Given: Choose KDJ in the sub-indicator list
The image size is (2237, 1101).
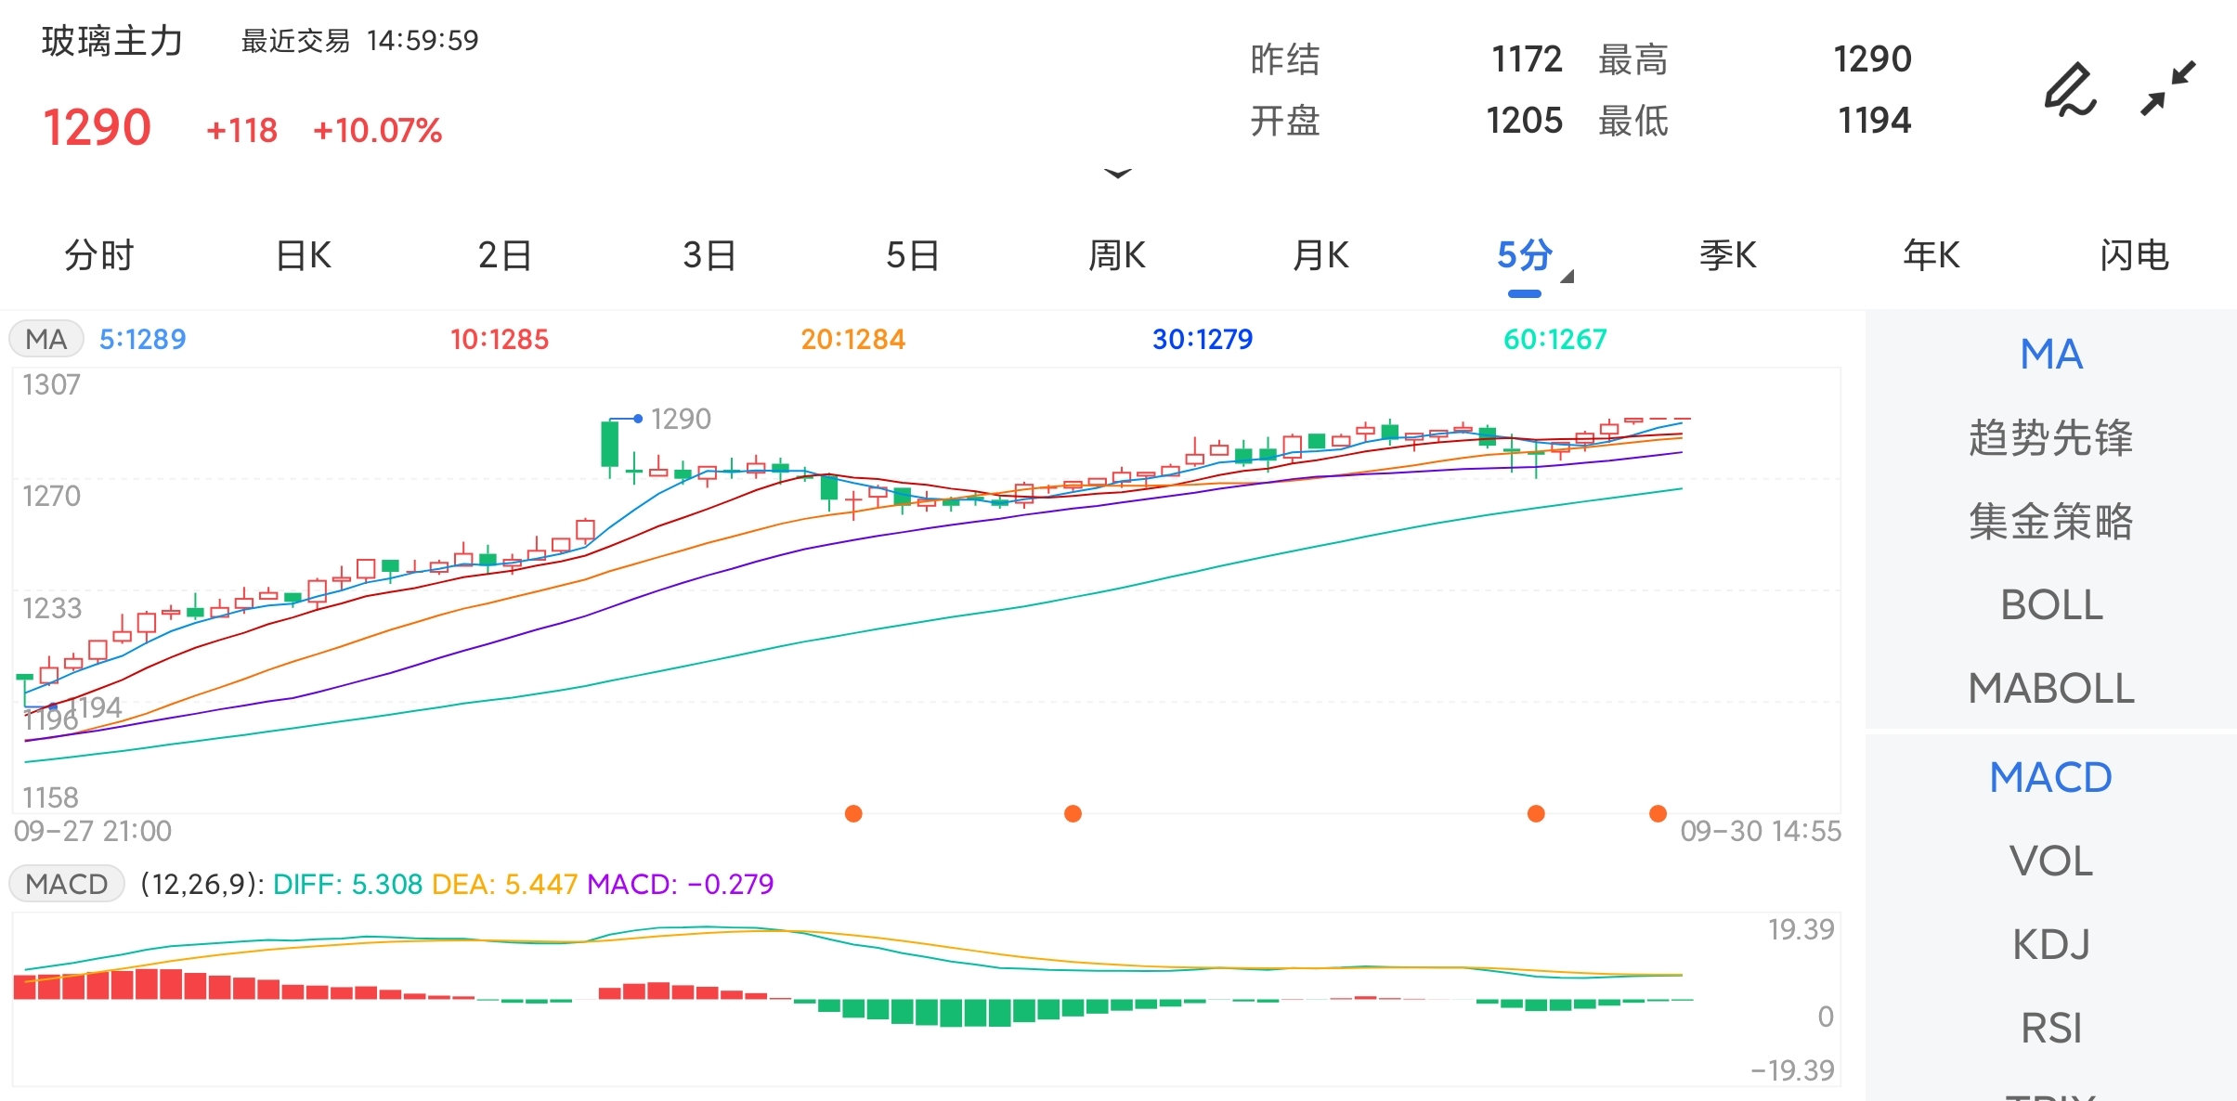Looking at the screenshot, I should point(2051,945).
